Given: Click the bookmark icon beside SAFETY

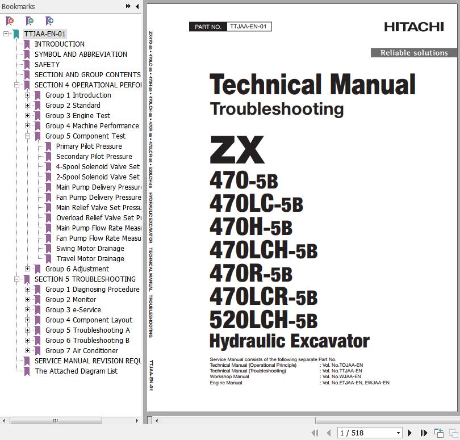Looking at the screenshot, I should [x=27, y=65].
